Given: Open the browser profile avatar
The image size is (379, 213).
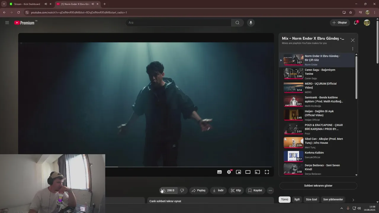Looking at the screenshot, I should pyautogui.click(x=367, y=12).
